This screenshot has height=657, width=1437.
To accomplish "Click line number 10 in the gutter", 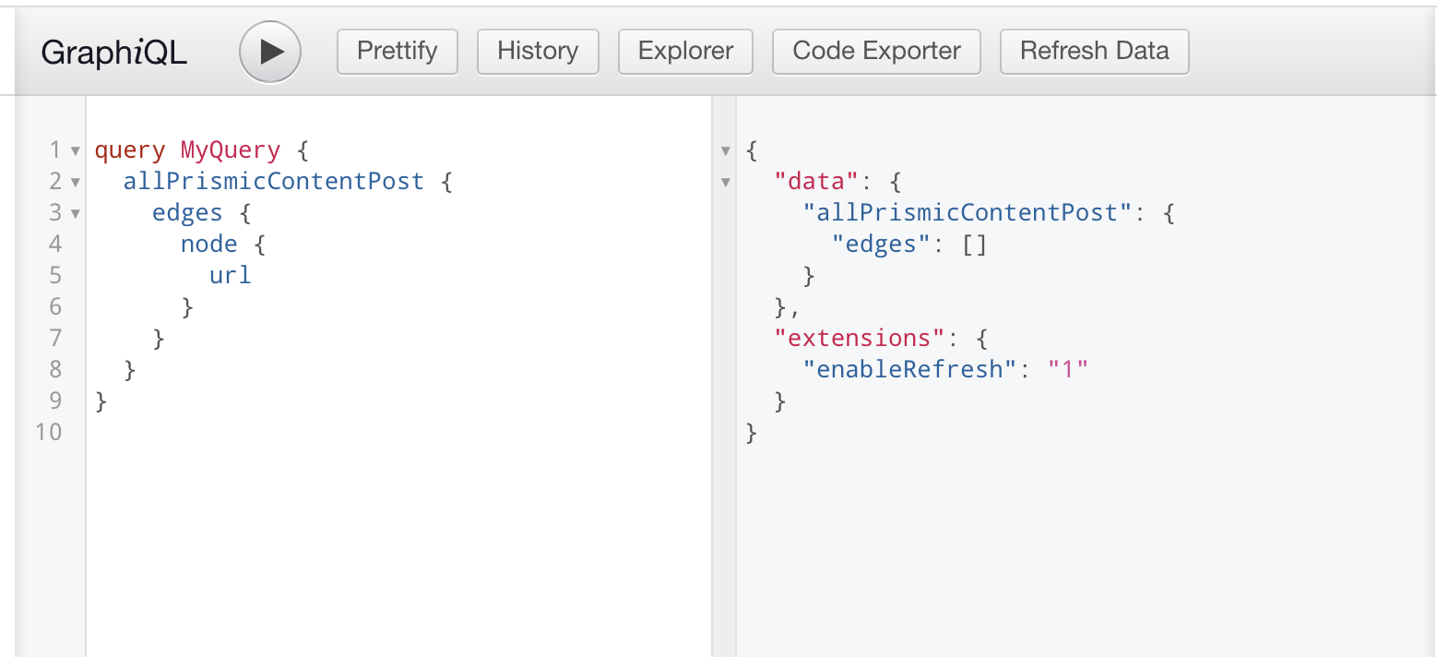I will (x=48, y=432).
